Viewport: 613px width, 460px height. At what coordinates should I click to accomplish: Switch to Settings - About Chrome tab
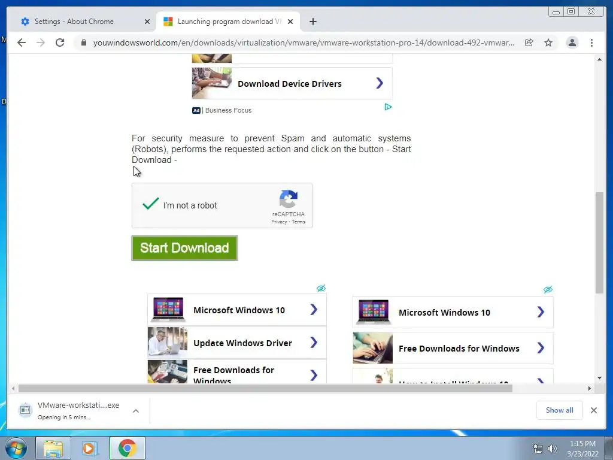81,22
